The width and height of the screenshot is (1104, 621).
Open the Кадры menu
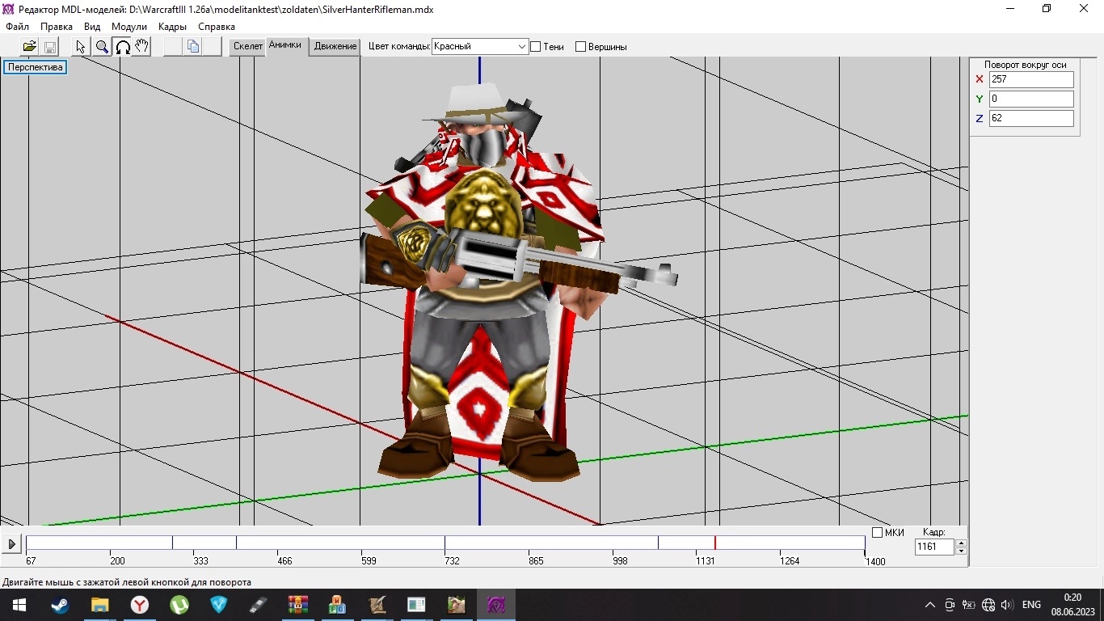coord(172,27)
